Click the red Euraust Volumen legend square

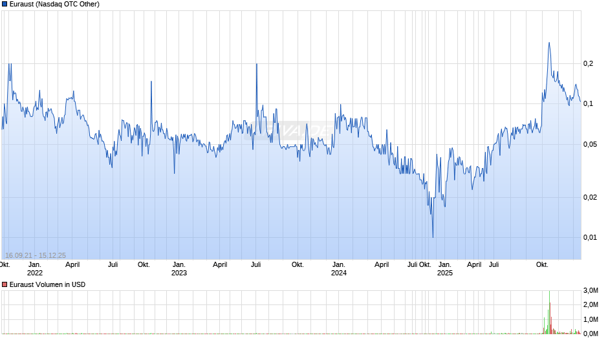(x=5, y=284)
